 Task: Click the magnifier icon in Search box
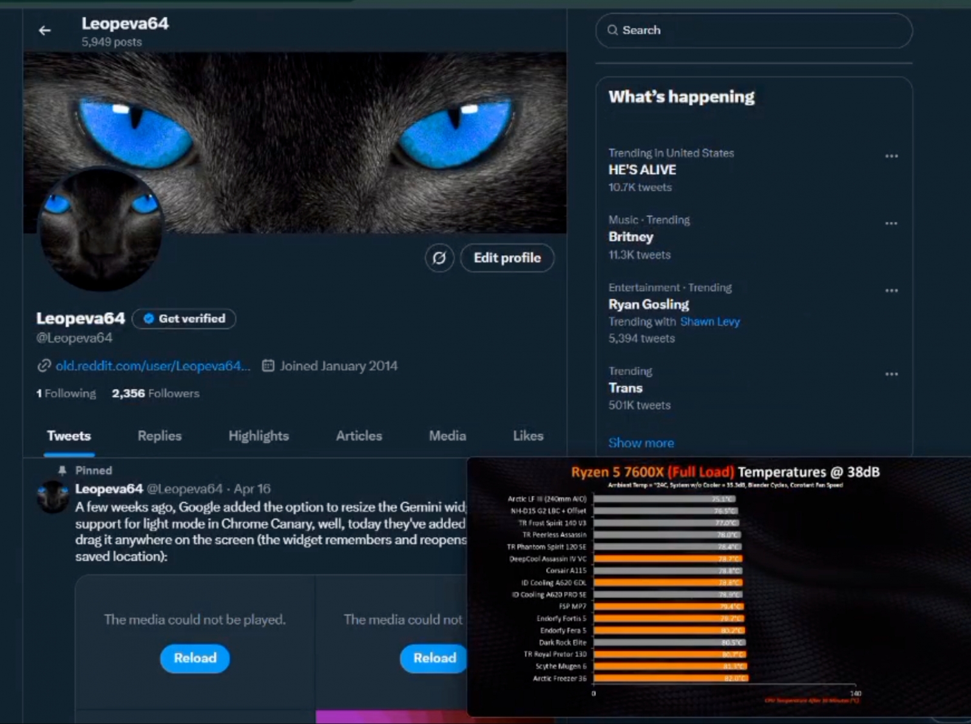tap(612, 30)
